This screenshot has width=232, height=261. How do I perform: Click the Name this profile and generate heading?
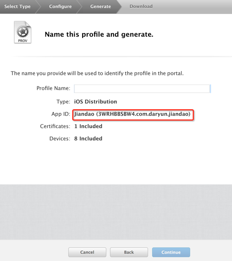coord(99,34)
